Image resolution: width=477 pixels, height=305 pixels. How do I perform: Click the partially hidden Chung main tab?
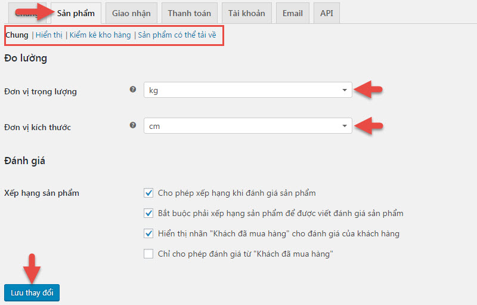pos(24,13)
